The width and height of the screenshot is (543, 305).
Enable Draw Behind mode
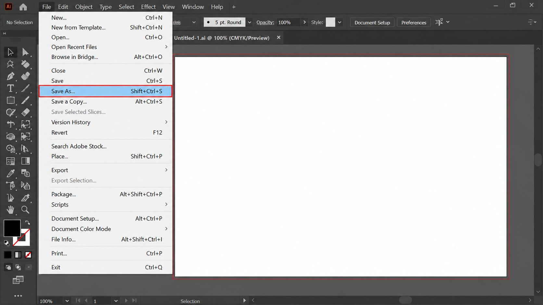coord(18,267)
